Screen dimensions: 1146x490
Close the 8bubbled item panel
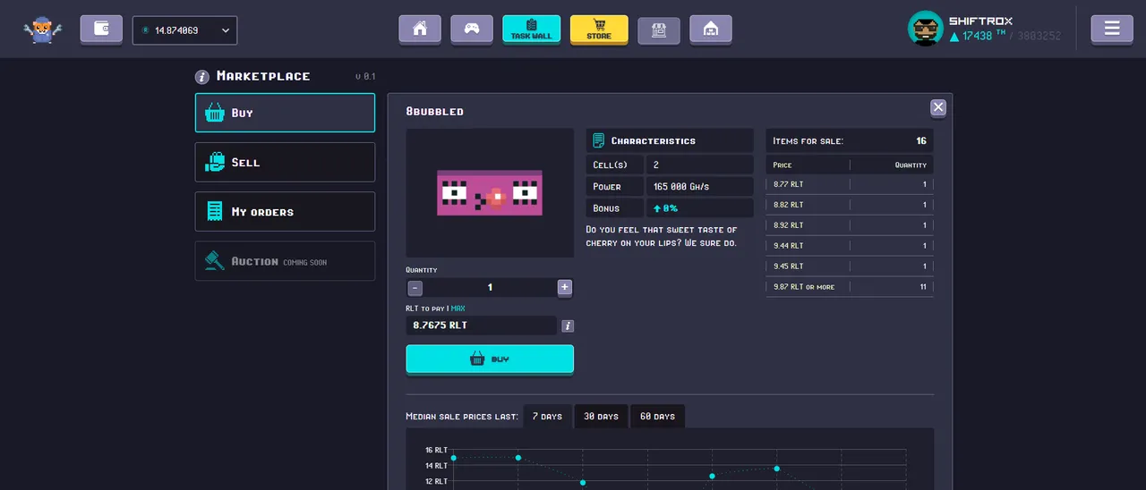click(x=938, y=107)
